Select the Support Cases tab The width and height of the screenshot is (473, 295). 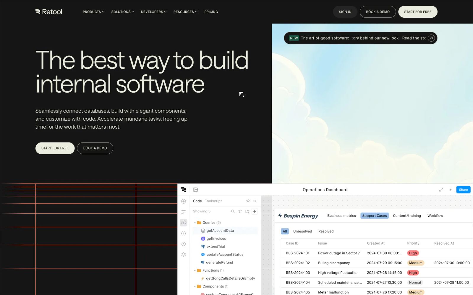click(x=375, y=216)
